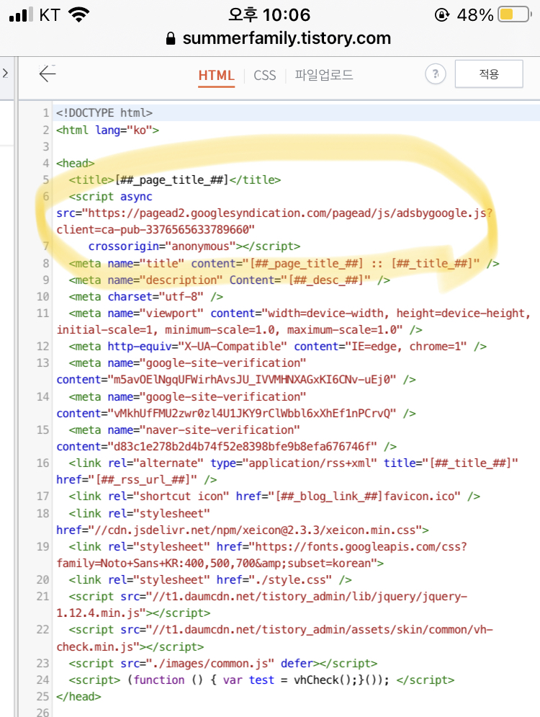540x717 pixels.
Task: Click the jquery script src line
Action: tap(268, 597)
